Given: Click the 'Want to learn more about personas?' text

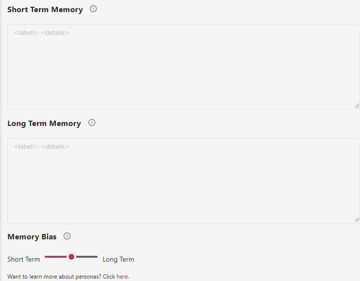Looking at the screenshot, I should click(54, 277).
